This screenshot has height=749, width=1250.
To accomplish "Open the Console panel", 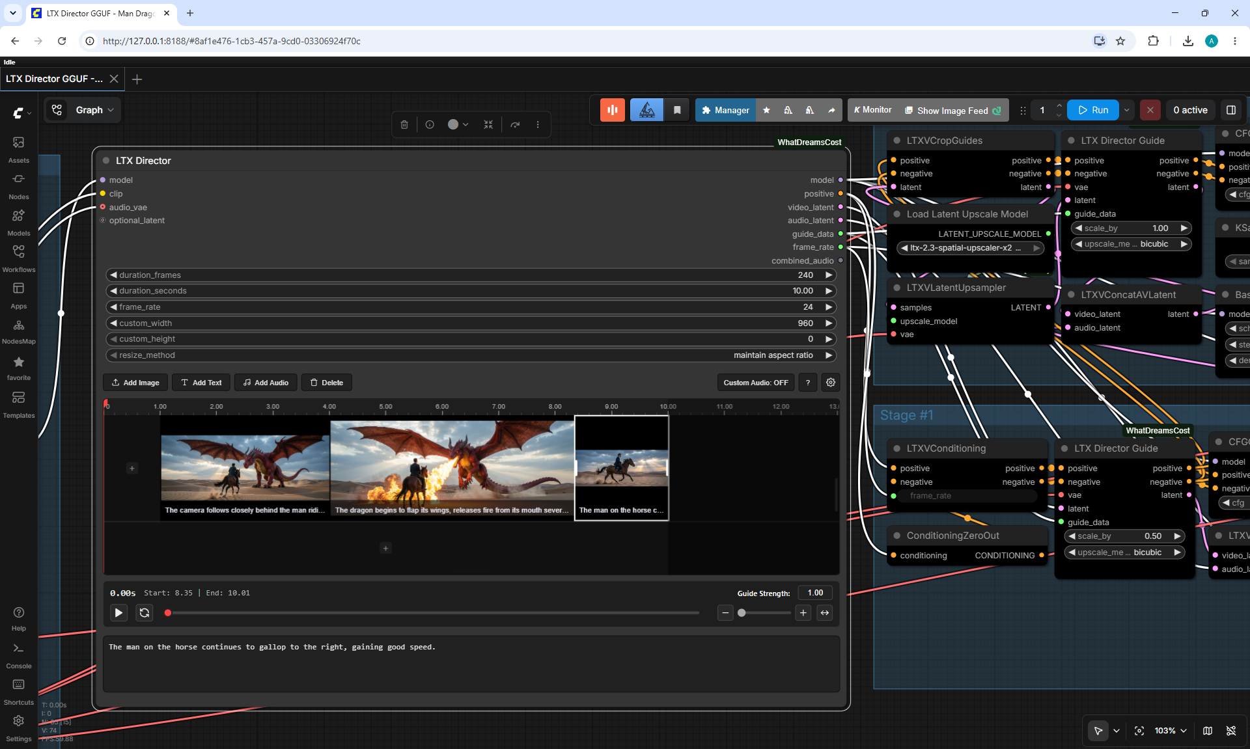I will click(x=18, y=655).
